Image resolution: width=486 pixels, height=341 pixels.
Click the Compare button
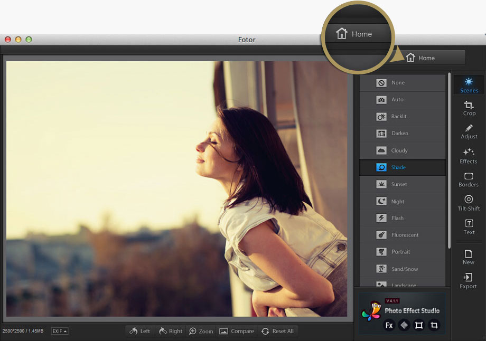click(x=237, y=331)
